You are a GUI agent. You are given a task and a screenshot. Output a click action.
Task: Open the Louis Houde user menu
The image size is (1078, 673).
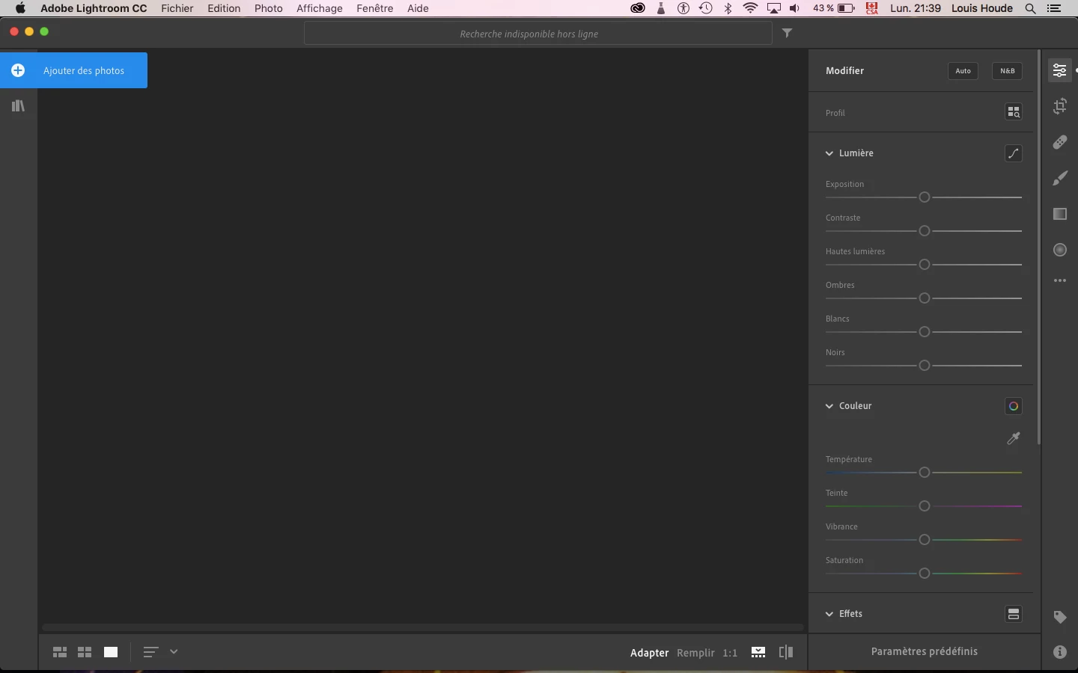(982, 8)
